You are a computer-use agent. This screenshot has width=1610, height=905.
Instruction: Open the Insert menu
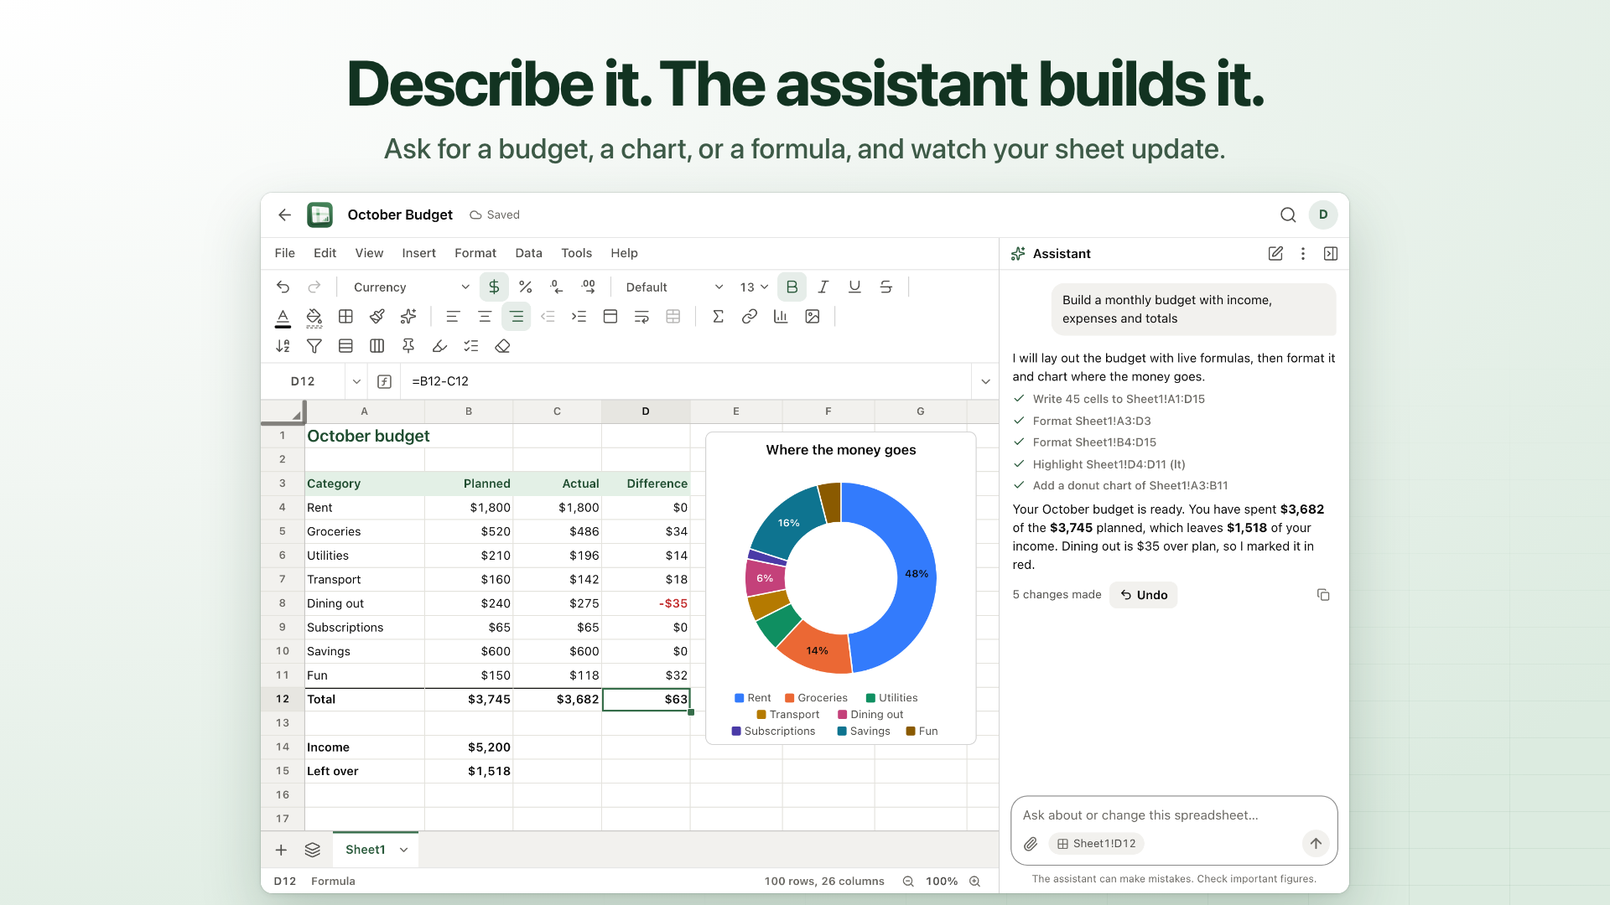coord(418,253)
